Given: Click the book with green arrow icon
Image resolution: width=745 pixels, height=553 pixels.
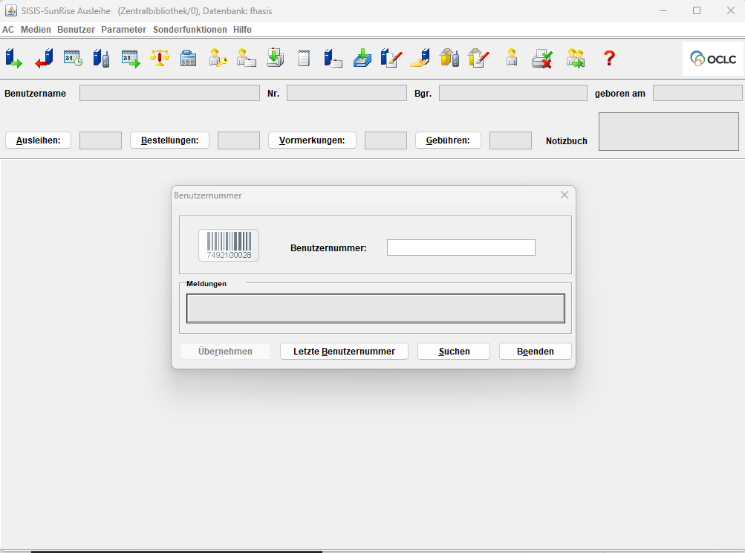Looking at the screenshot, I should coord(13,58).
